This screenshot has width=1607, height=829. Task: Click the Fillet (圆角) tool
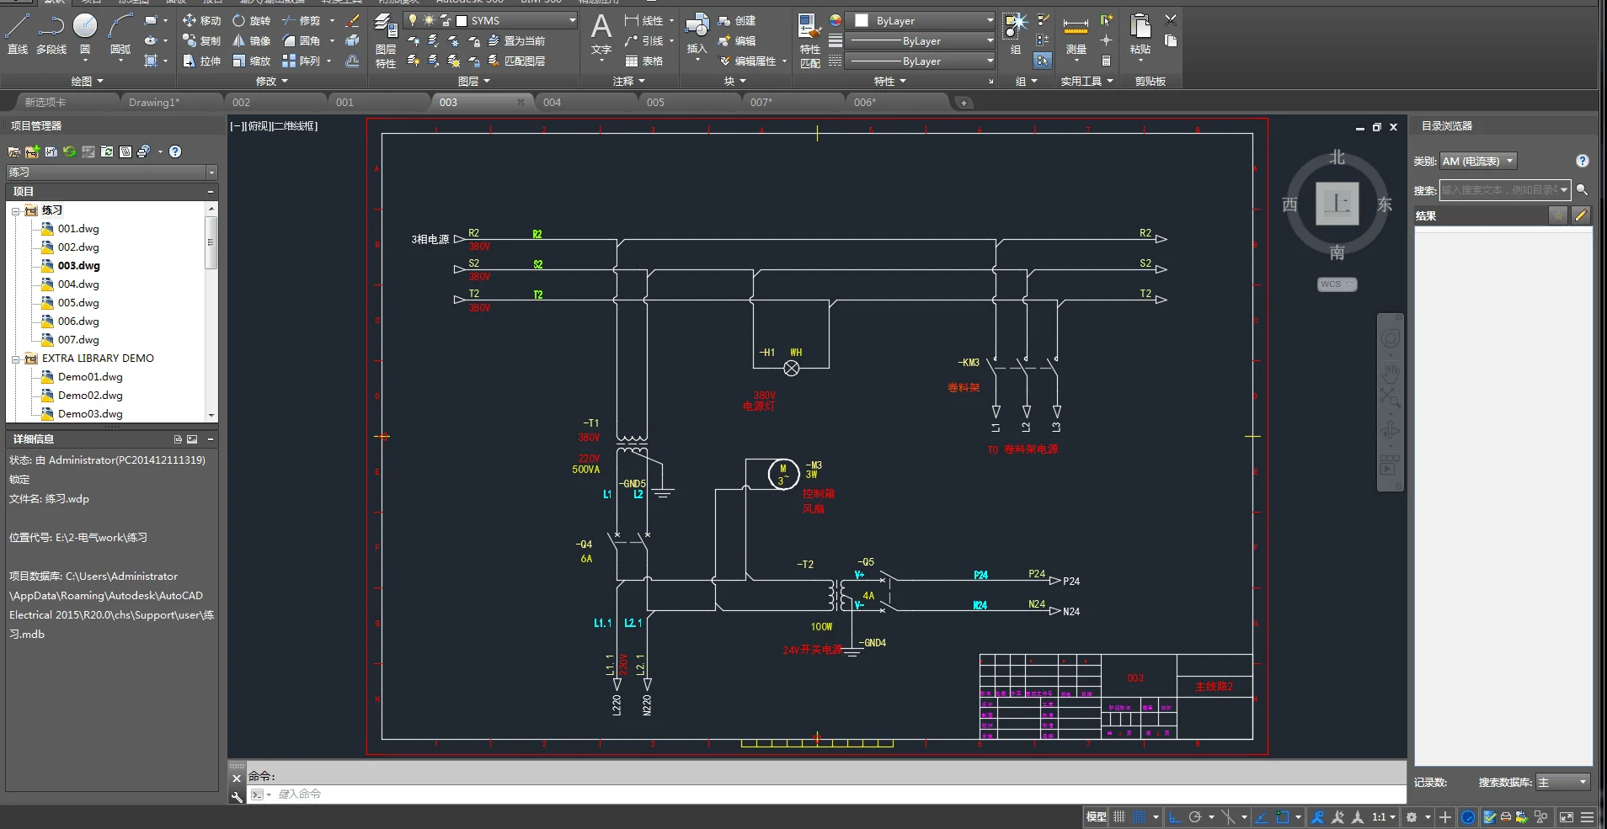pyautogui.click(x=302, y=40)
